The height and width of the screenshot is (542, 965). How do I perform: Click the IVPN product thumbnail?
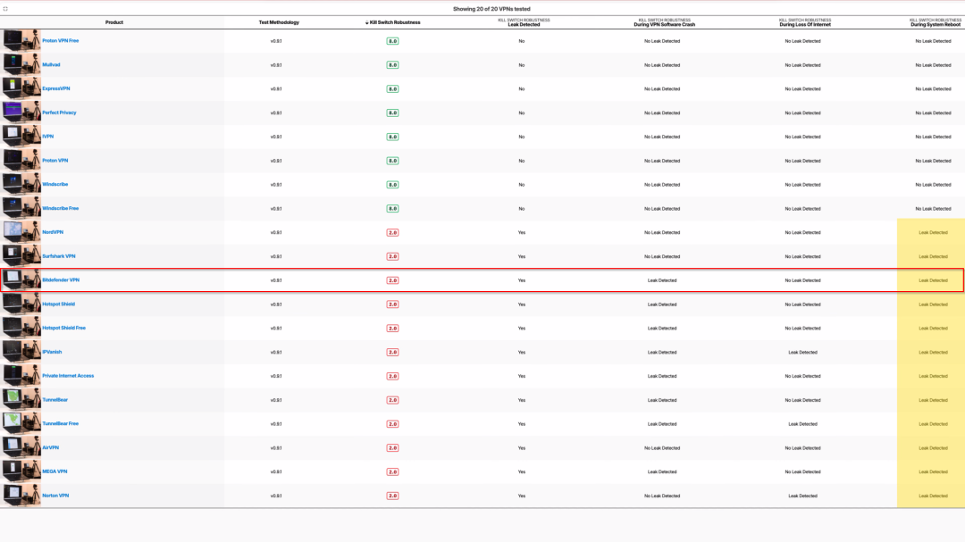pyautogui.click(x=21, y=137)
